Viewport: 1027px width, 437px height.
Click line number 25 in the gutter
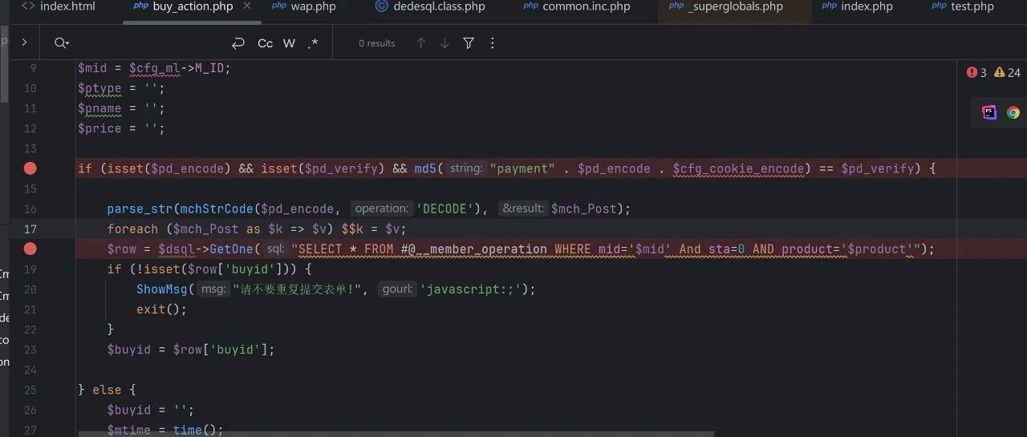pyautogui.click(x=30, y=390)
